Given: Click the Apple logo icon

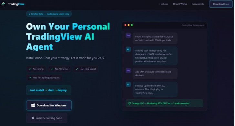Looking at the screenshot, I should coord(33,118).
